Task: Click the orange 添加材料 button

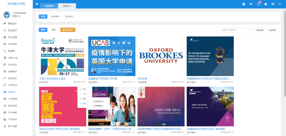Action: click(68, 30)
